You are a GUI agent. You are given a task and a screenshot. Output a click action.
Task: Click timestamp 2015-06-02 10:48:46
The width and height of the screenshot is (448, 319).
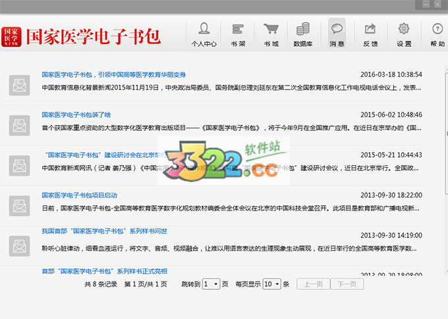click(391, 114)
